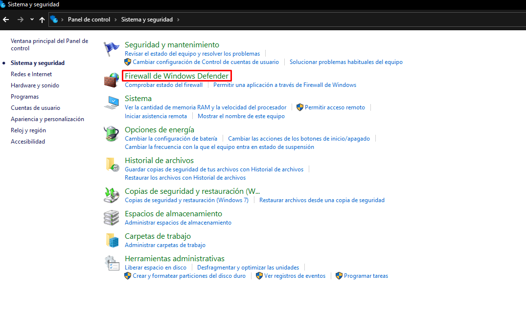This screenshot has height=311, width=526.
Task: Open Opciones de energía via its battery icon
Action: click(112, 133)
